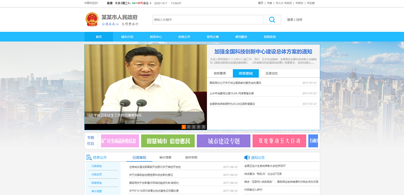Select the 政府采购 tab
Screen dimensions: 404x195
tap(191, 158)
